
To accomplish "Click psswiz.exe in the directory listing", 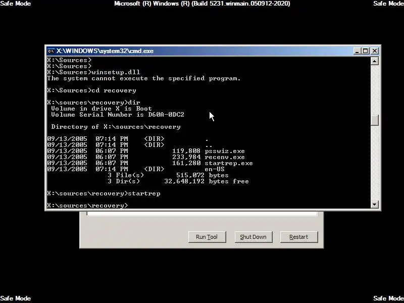I will click(x=225, y=151).
